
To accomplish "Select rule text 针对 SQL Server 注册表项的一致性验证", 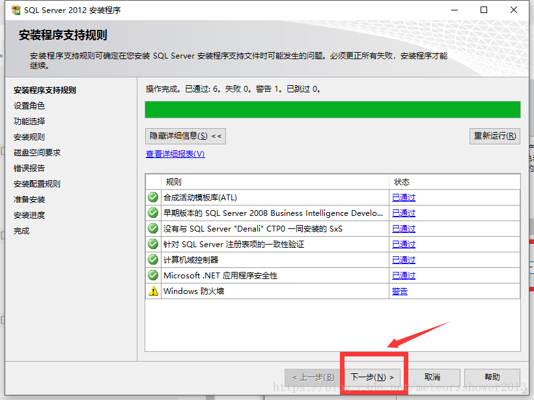I will [234, 245].
